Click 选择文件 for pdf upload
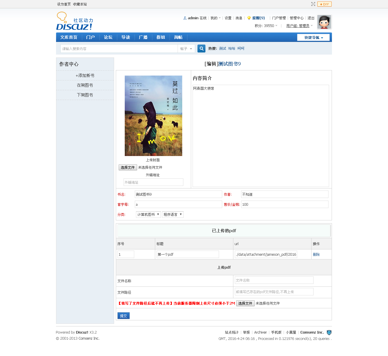The height and width of the screenshot is (356, 388). (245, 303)
